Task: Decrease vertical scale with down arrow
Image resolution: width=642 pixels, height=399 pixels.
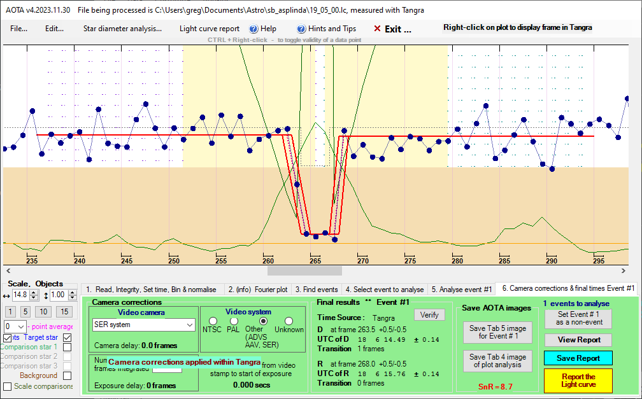Action: (x=72, y=298)
